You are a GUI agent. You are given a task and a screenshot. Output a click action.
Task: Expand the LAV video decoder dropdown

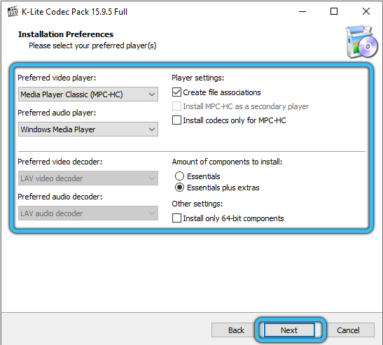point(88,178)
